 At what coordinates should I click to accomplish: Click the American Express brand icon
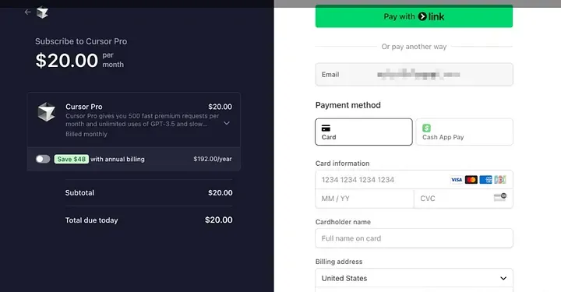[485, 180]
